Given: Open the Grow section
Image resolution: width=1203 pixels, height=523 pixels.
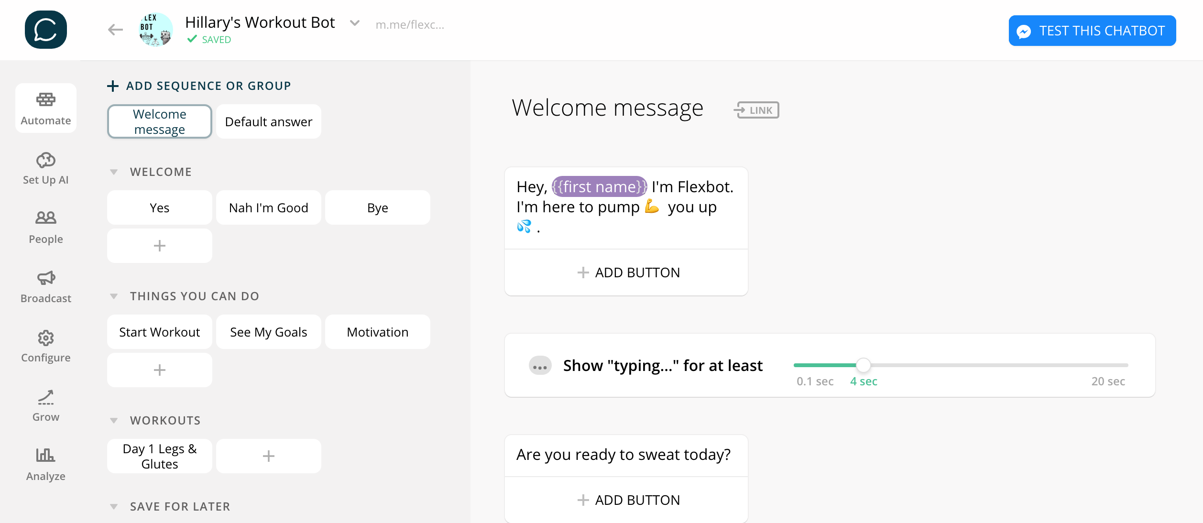Looking at the screenshot, I should coord(46,405).
